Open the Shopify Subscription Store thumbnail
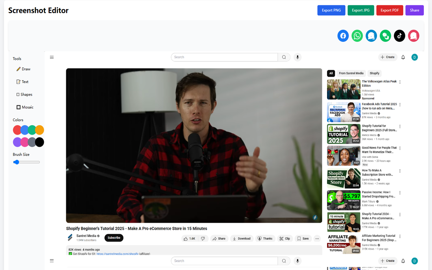This screenshot has width=432, height=270. (x=344, y=178)
